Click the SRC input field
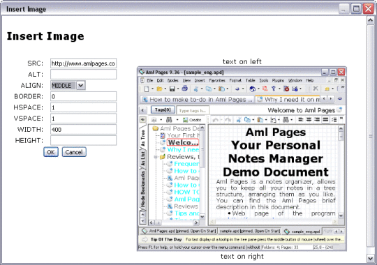 [x=84, y=63]
